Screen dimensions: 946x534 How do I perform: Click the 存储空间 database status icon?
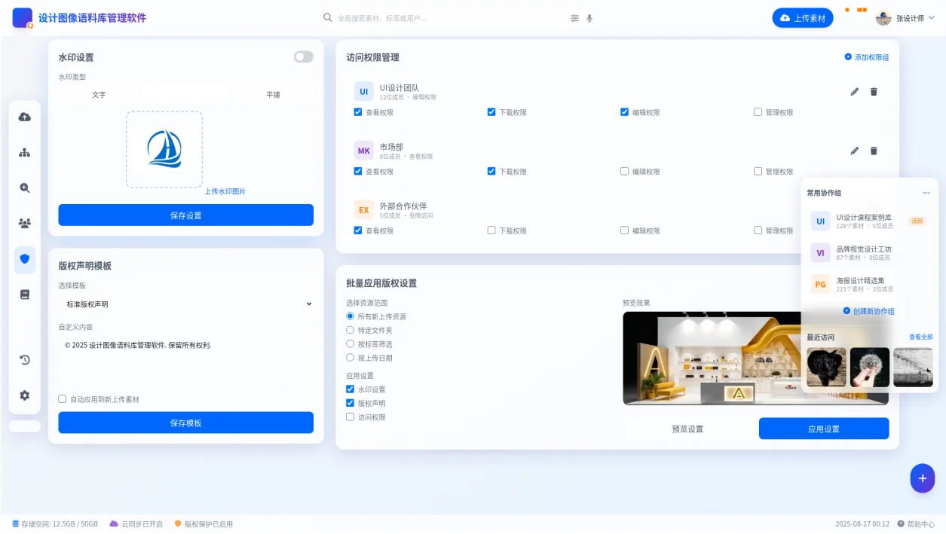point(16,523)
